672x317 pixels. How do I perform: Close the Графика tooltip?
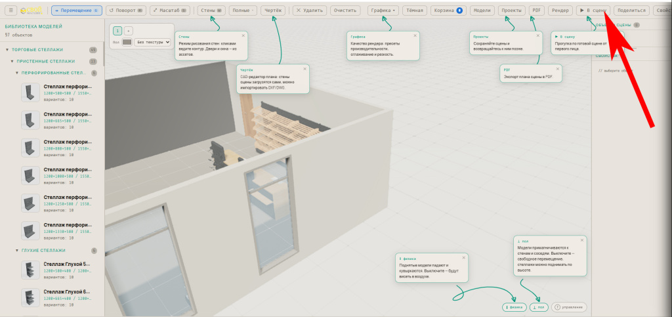point(415,36)
